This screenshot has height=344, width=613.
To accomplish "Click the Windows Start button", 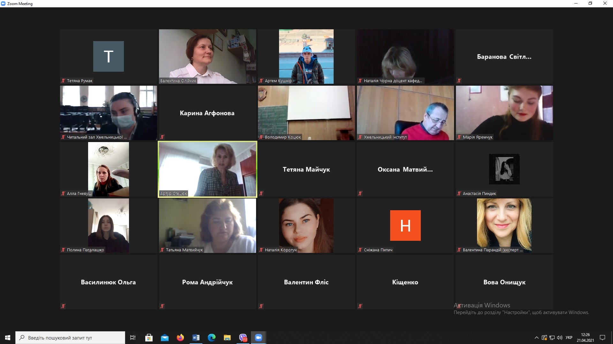I will (8, 338).
